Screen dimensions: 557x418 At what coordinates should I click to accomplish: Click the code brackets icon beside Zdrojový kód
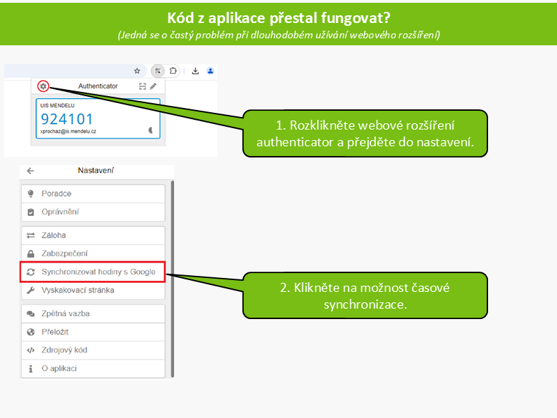31,350
